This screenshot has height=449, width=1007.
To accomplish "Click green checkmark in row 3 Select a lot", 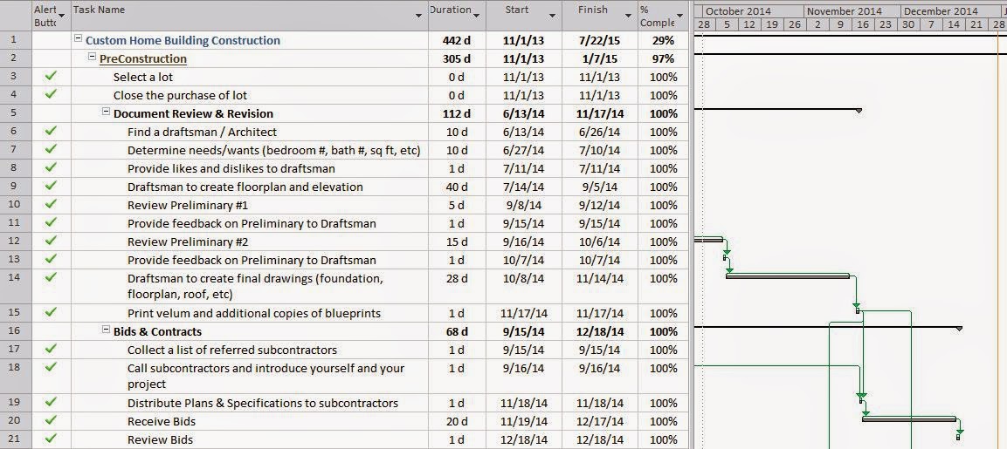I will click(x=51, y=77).
